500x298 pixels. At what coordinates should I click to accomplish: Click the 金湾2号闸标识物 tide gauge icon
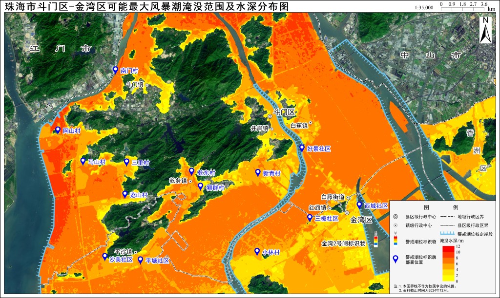pyautogui.click(x=376, y=239)
